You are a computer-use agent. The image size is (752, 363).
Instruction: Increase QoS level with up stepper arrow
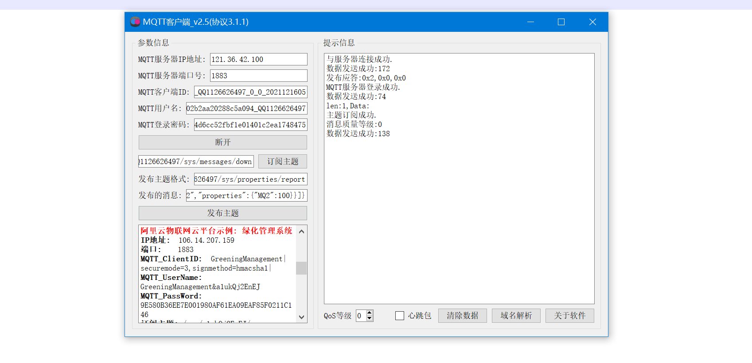[x=370, y=313]
